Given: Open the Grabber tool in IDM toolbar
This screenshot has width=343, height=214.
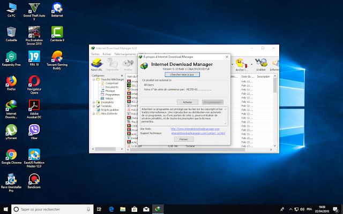Looking at the screenshot, I should [x=261, y=64].
